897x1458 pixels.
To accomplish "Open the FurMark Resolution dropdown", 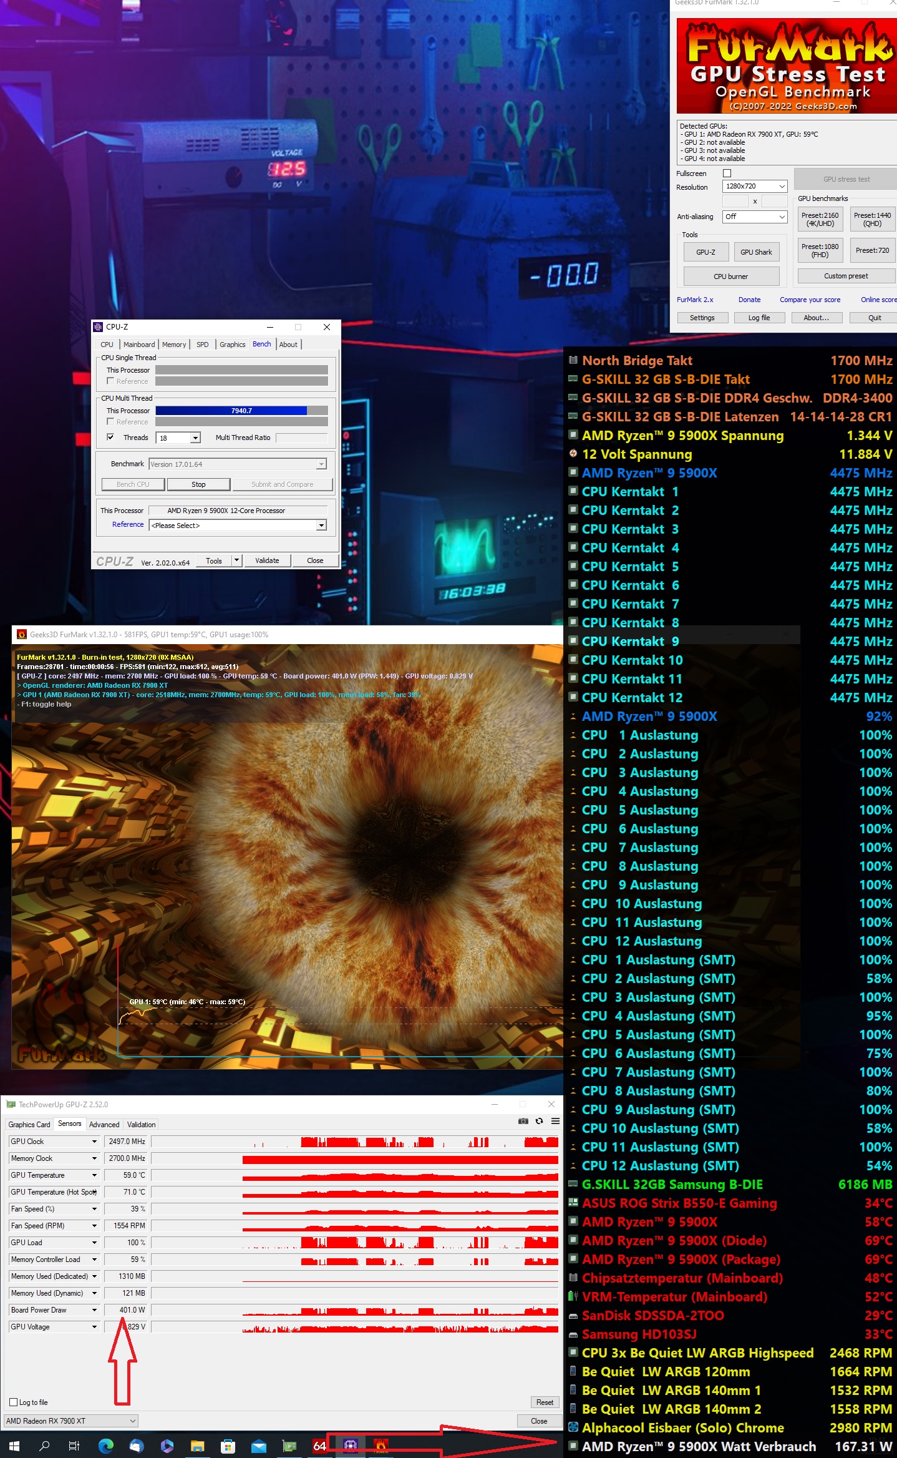I will [755, 186].
